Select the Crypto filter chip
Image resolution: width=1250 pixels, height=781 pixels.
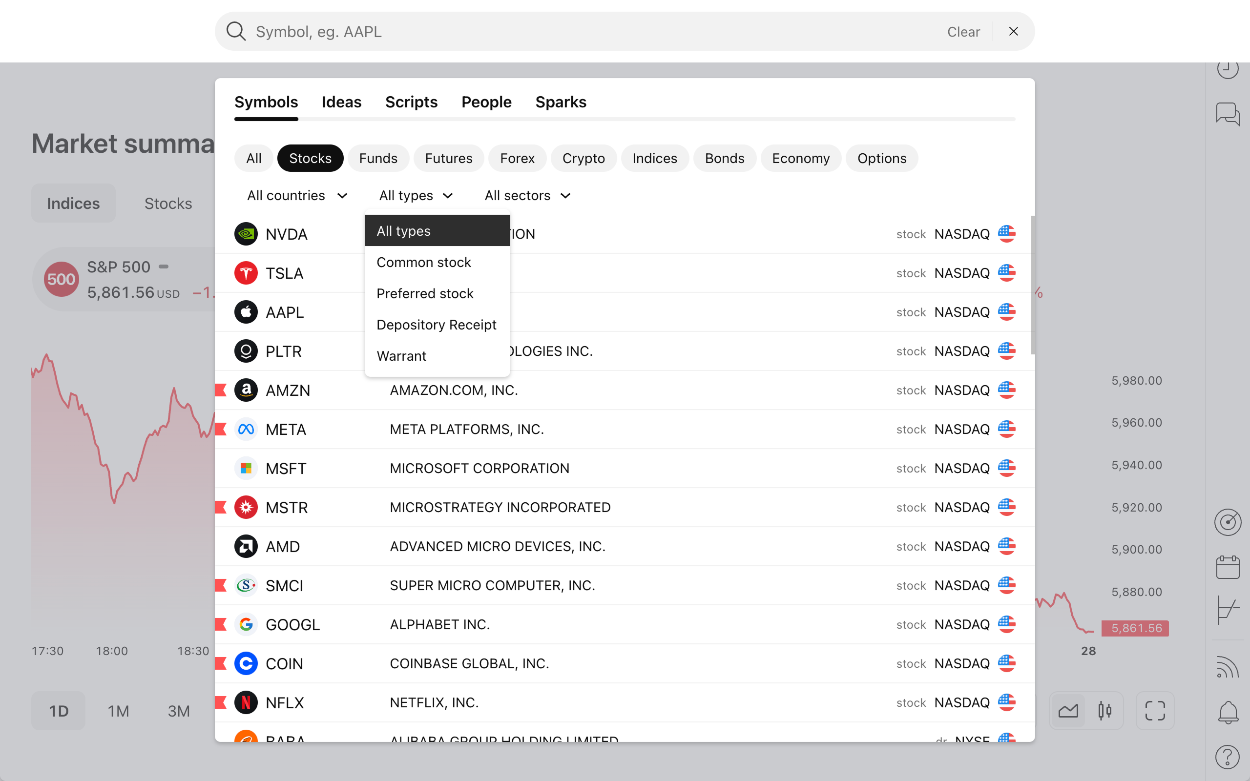click(x=583, y=158)
